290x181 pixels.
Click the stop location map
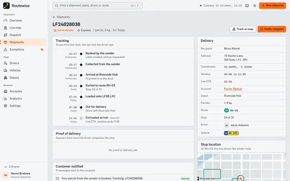pyautogui.click(x=242, y=167)
